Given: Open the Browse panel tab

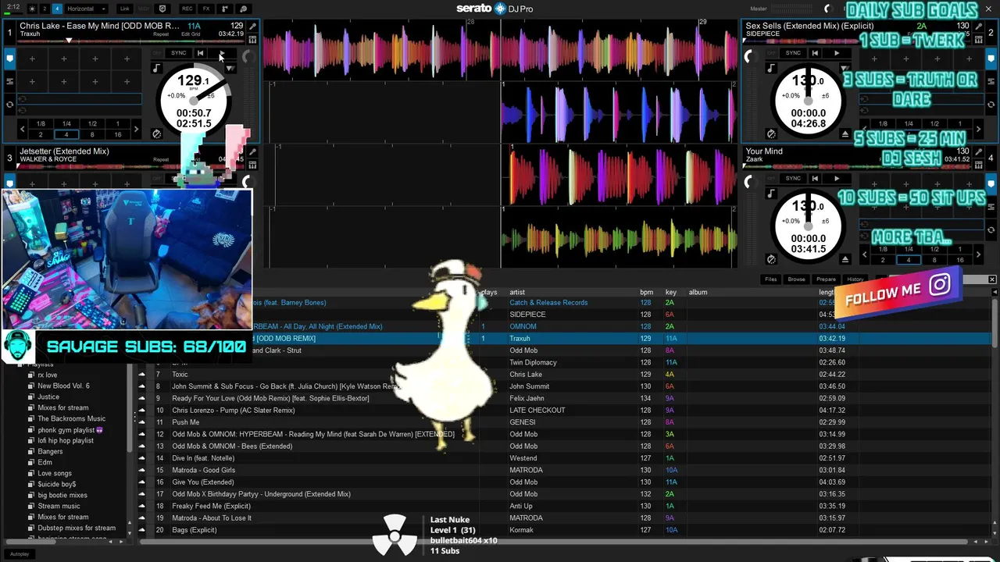Looking at the screenshot, I should 796,279.
